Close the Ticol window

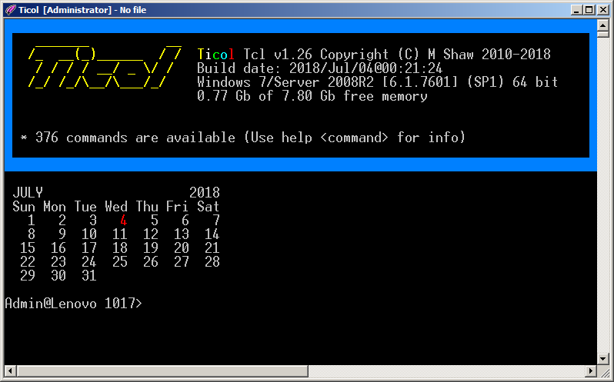pyautogui.click(x=603, y=10)
